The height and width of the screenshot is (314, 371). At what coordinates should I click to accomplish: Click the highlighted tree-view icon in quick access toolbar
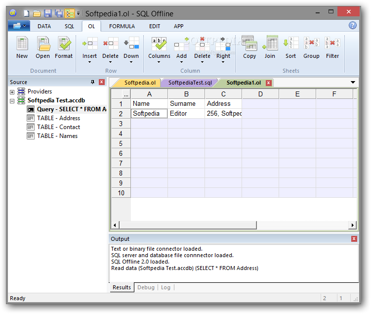[x=70, y=13]
